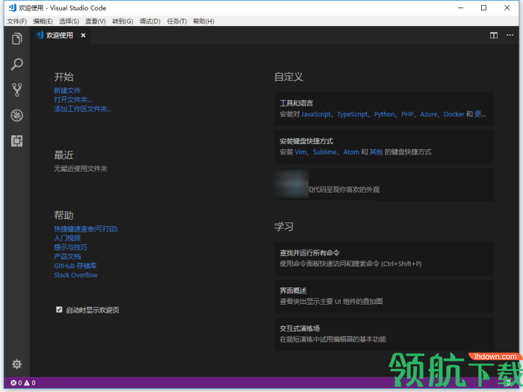Screen dimensions: 523x392
Task: Open the 快捷键速查表(可打印) link
Action: (86, 229)
